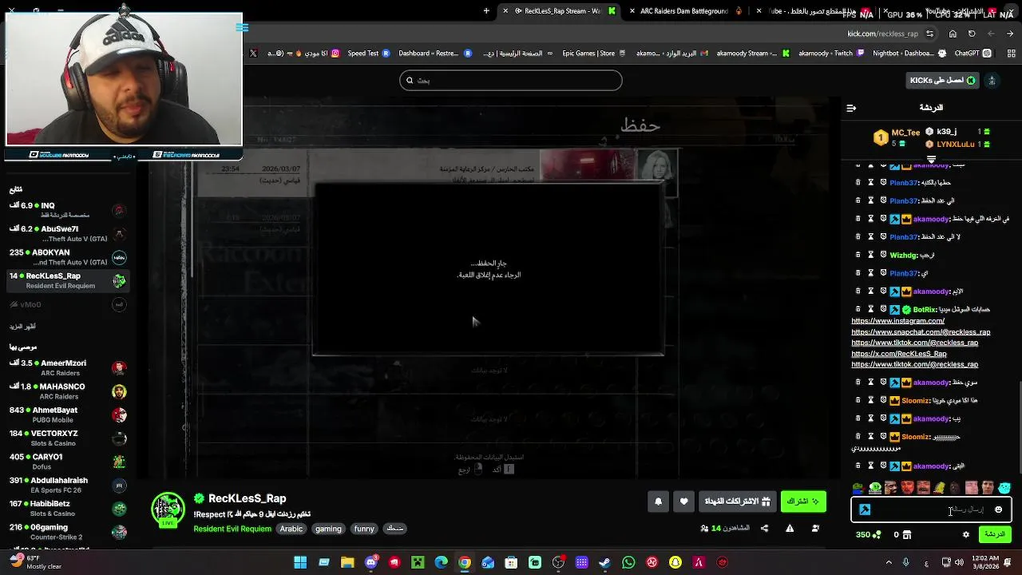Show hidden system tray icons arrow
Image resolution: width=1022 pixels, height=575 pixels.
[889, 562]
